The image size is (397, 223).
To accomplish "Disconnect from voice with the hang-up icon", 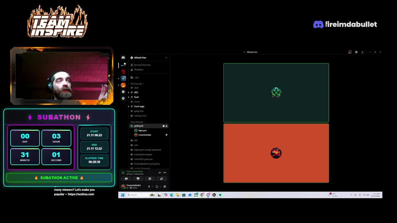I will 165,173.
